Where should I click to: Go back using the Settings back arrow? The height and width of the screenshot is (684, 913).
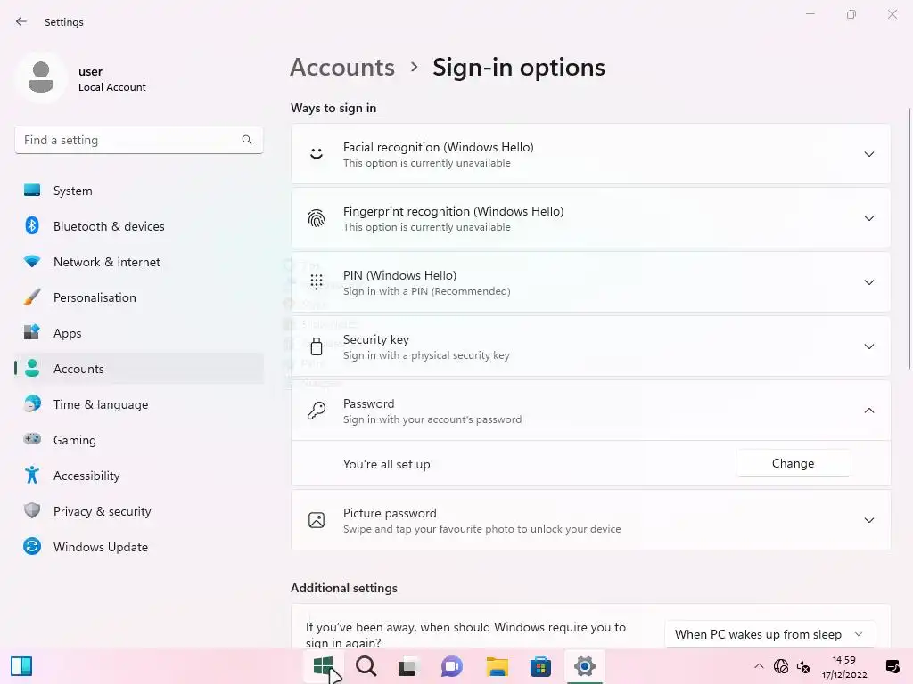click(21, 22)
